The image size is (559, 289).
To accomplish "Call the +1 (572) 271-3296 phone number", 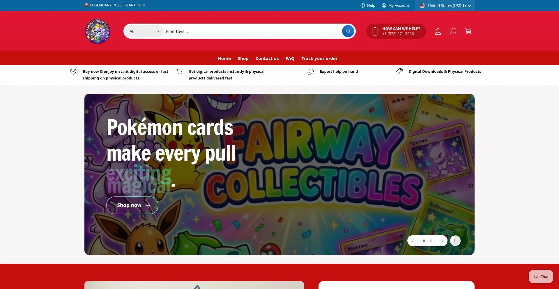I will click(398, 34).
